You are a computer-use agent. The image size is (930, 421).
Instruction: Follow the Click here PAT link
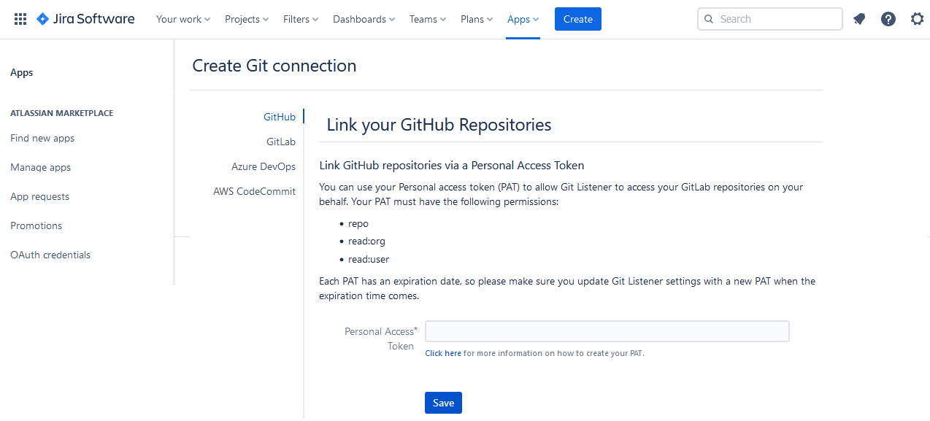coord(443,353)
